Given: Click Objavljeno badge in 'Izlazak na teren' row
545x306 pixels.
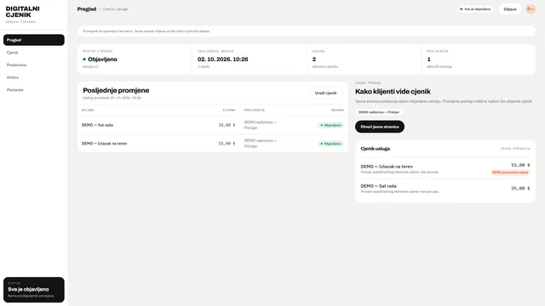Looking at the screenshot, I should tap(331, 144).
